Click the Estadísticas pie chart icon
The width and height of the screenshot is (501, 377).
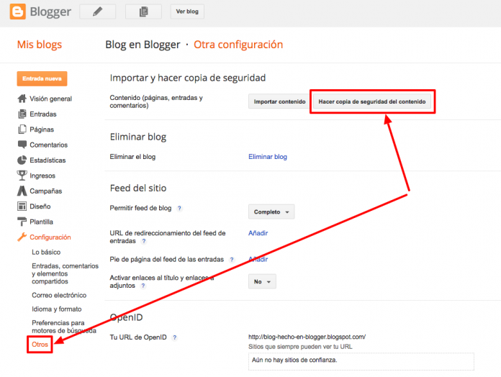coord(22,160)
